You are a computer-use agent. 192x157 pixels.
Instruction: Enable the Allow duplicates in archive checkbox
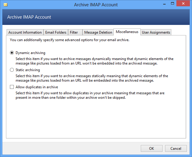coord(12,87)
